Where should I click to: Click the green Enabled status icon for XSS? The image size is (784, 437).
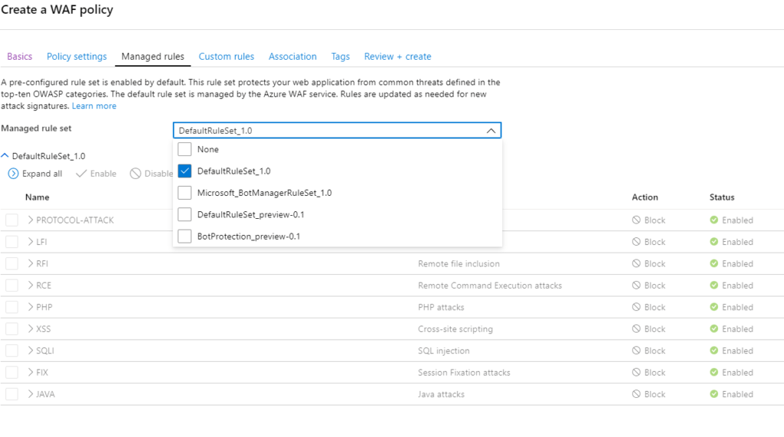pyautogui.click(x=714, y=328)
